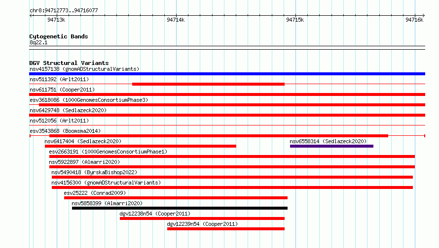Click the 94716k ruler tick label
The image size is (439, 248).
[x=414, y=20]
